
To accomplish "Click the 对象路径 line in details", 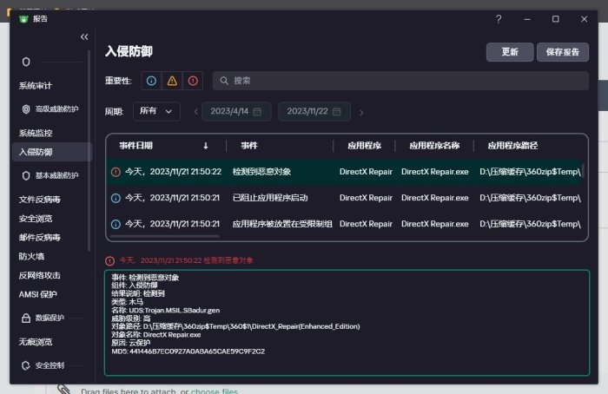I will [x=235, y=326].
